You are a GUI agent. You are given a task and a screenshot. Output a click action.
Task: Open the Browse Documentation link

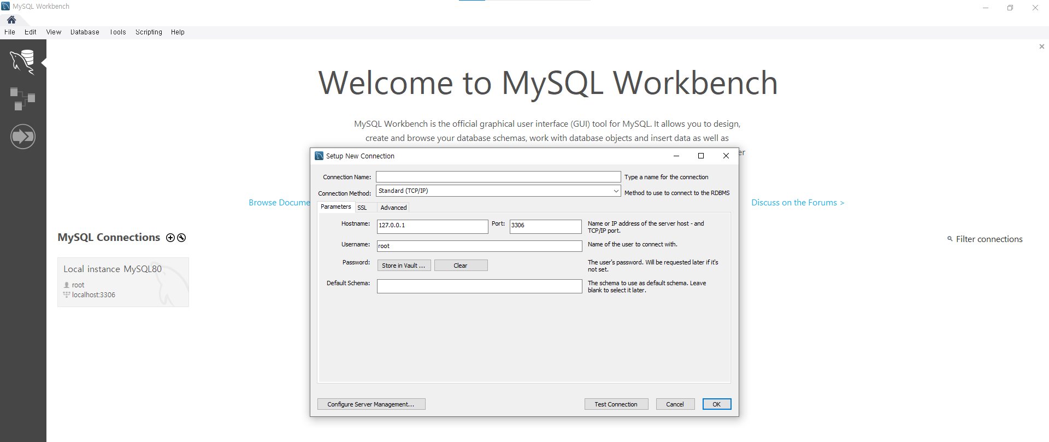click(279, 203)
